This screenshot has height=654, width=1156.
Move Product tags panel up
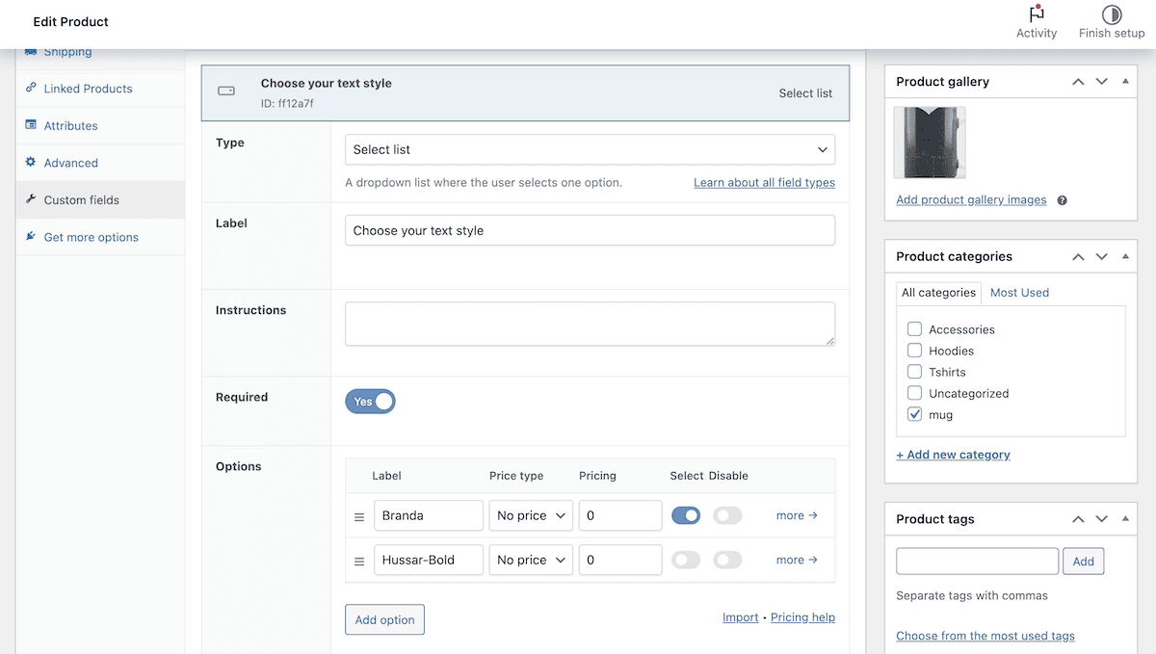[1079, 519]
